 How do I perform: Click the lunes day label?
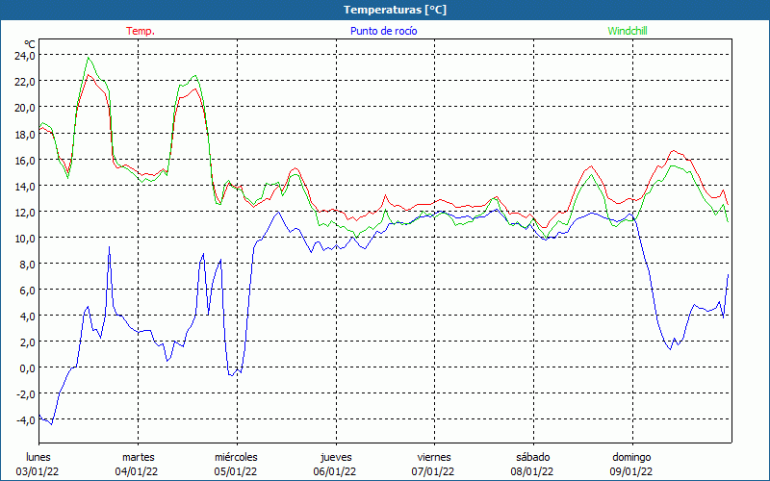coord(38,457)
